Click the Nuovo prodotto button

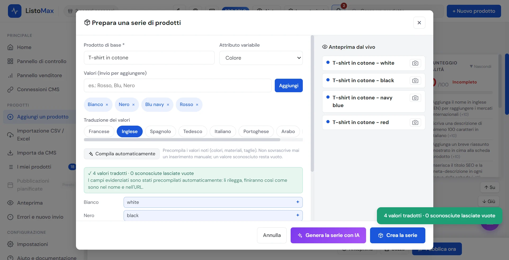[x=474, y=11]
